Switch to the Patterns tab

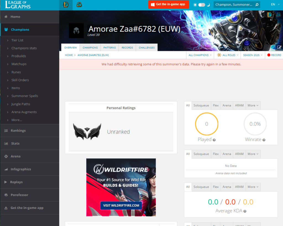tap(109, 47)
